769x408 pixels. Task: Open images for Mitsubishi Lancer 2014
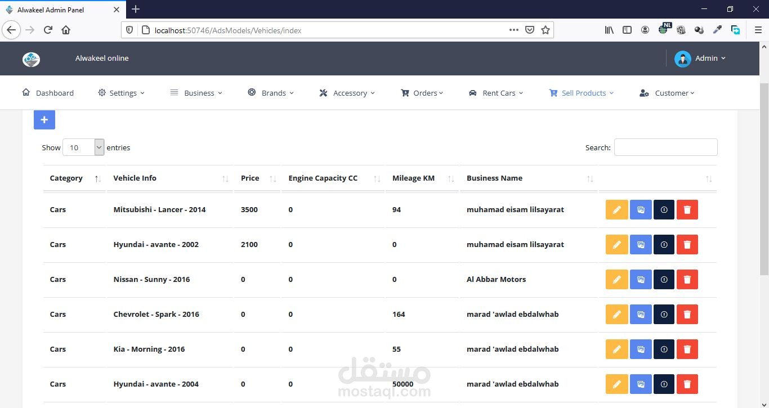[x=641, y=209]
